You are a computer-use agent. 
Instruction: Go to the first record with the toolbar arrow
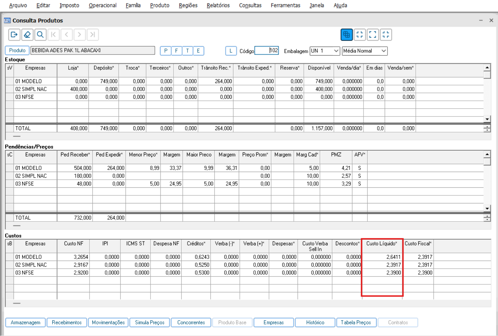point(53,35)
